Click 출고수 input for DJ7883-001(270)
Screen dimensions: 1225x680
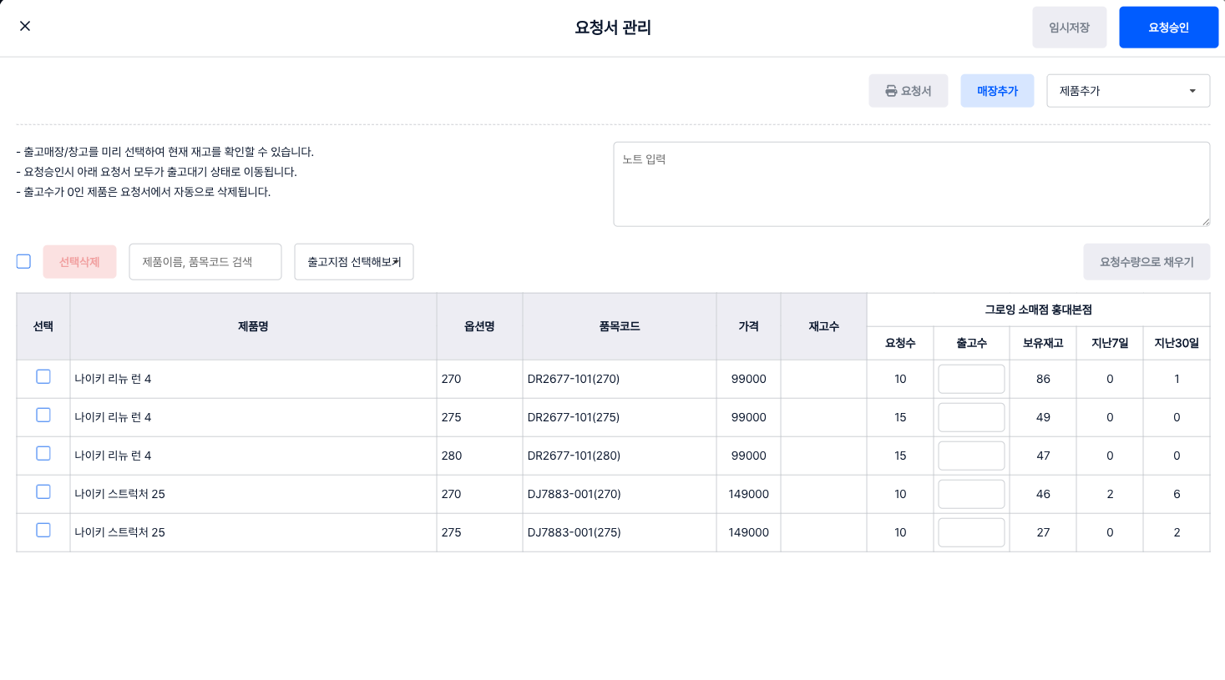(970, 494)
